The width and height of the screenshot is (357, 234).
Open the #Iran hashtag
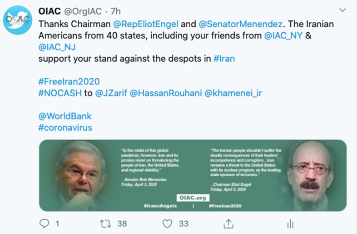point(224,59)
